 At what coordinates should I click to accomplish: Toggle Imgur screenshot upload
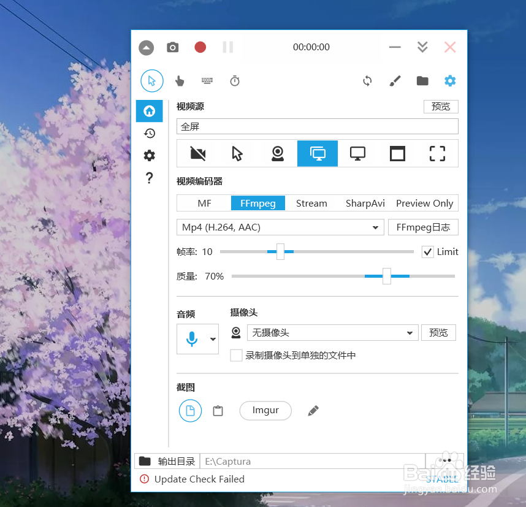pyautogui.click(x=265, y=411)
